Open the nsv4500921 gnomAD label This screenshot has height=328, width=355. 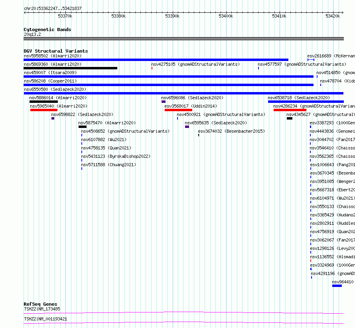tap(221, 114)
